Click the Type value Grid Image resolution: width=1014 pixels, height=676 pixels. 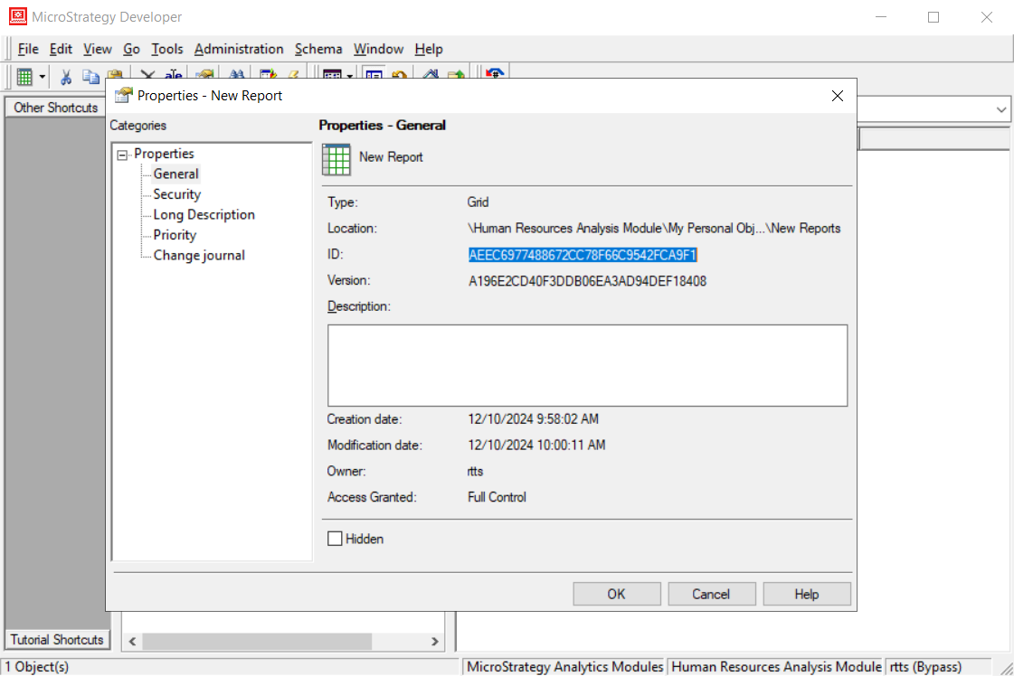(x=478, y=202)
